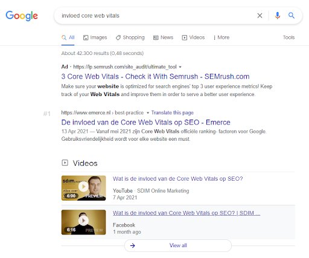The height and width of the screenshot is (258, 309).
Task: Click the Google logo
Action: [22, 16]
